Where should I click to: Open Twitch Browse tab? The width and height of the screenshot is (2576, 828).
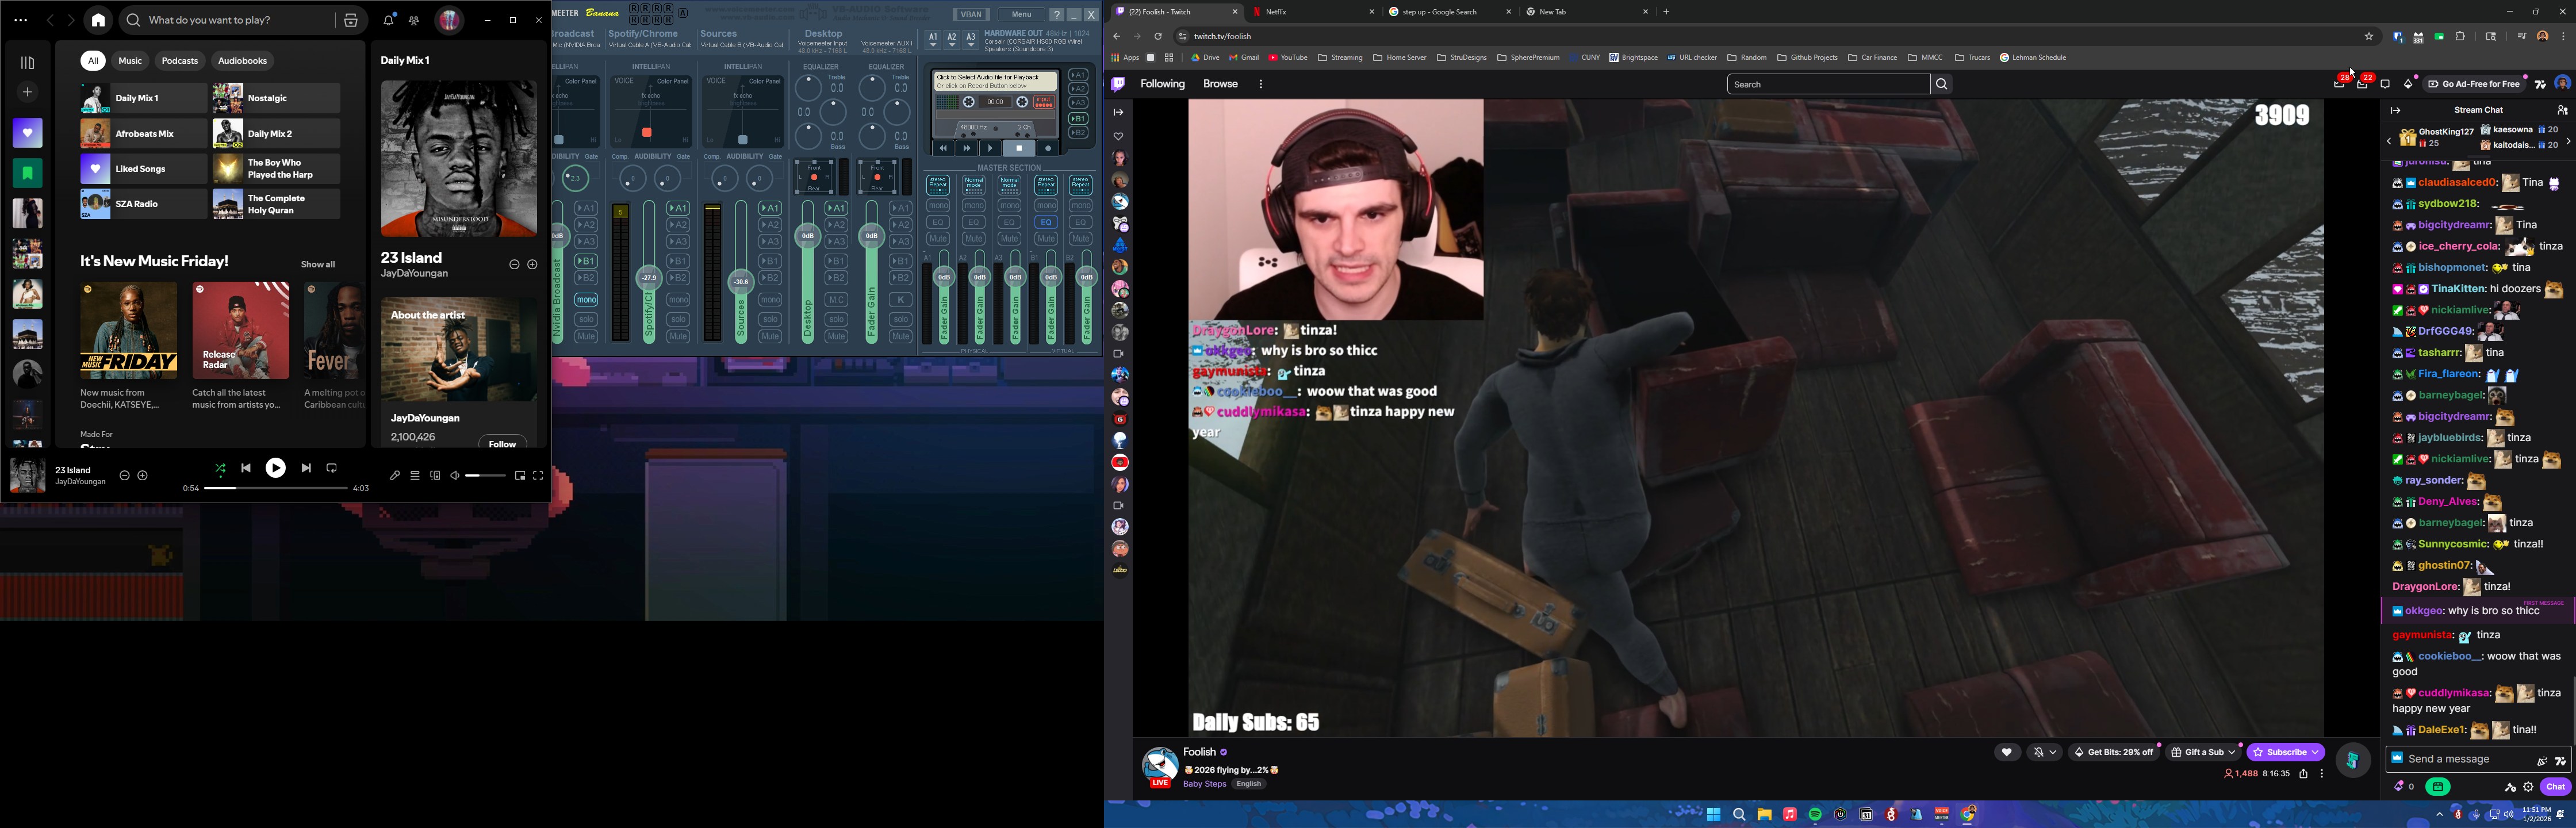1220,84
